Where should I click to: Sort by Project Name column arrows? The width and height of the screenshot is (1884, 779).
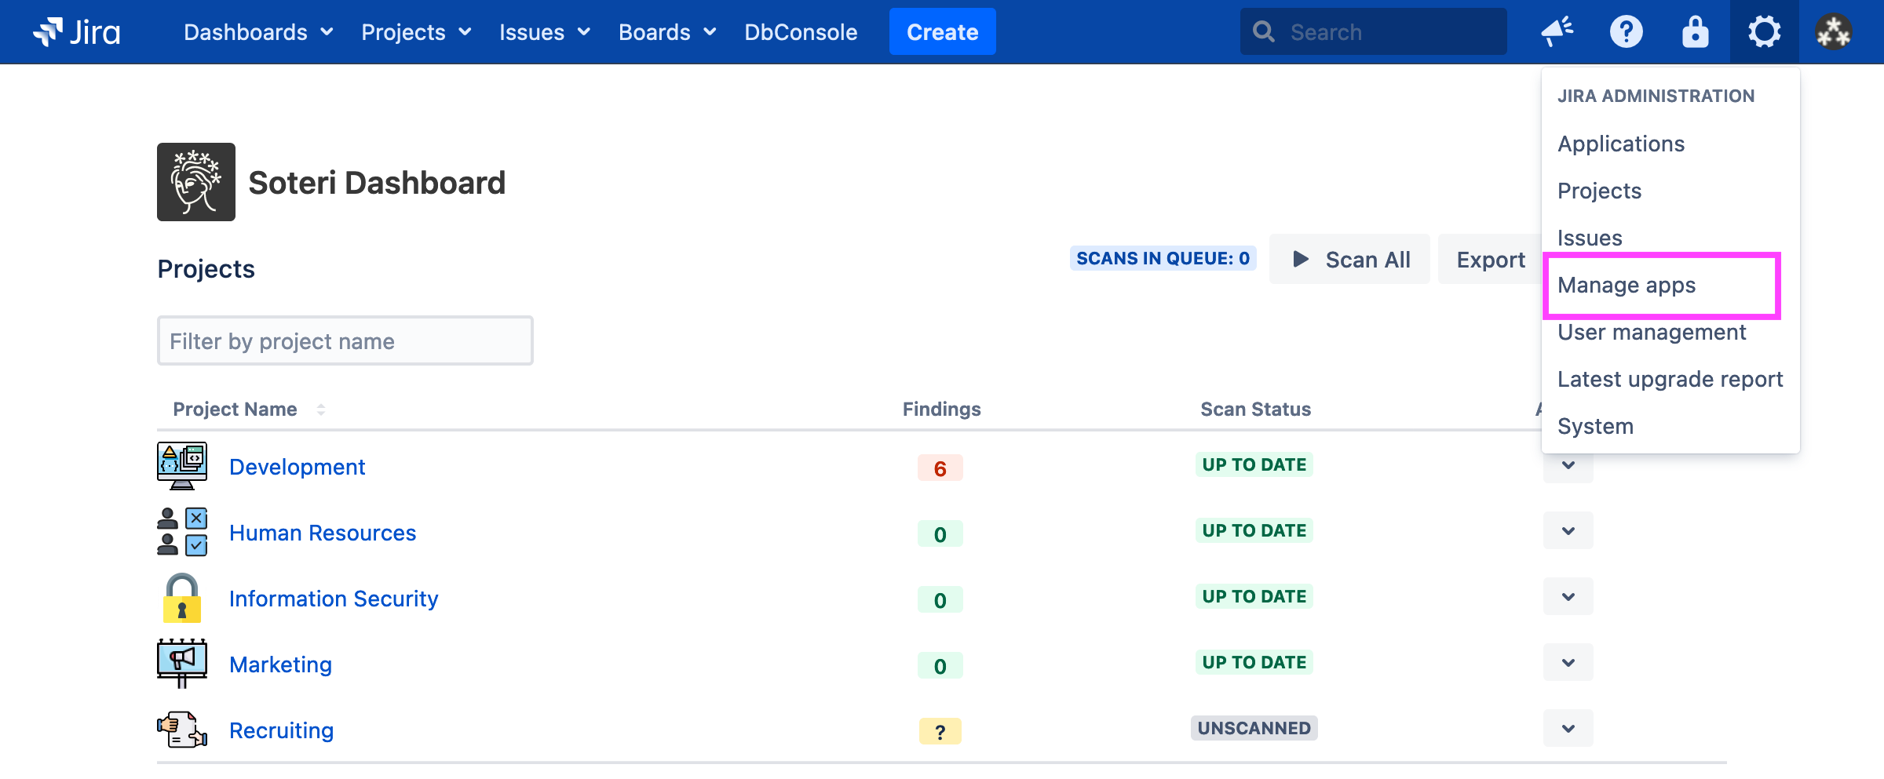coord(321,410)
